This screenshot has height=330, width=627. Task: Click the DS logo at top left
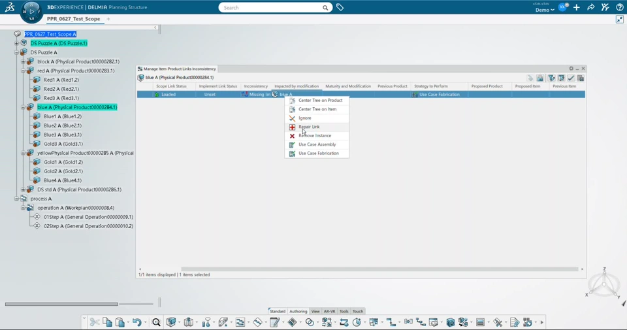point(10,7)
